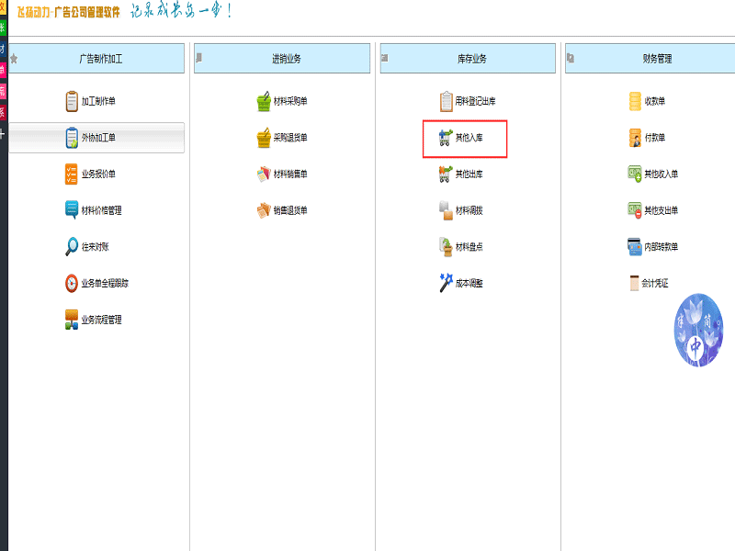Click the highlighted 外协加工单 button
The width and height of the screenshot is (735, 551).
97,138
